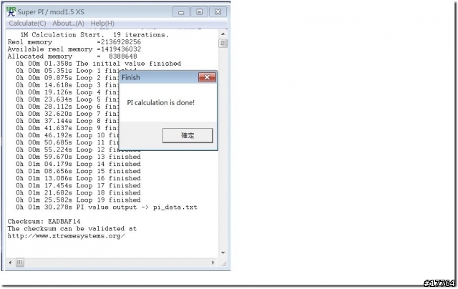Click 'The checksum can be validated at' line
This screenshot has width=458, height=289.
(x=72, y=229)
